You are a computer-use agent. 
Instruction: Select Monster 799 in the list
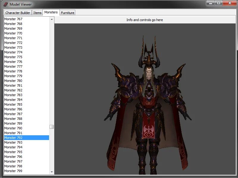[26, 171]
